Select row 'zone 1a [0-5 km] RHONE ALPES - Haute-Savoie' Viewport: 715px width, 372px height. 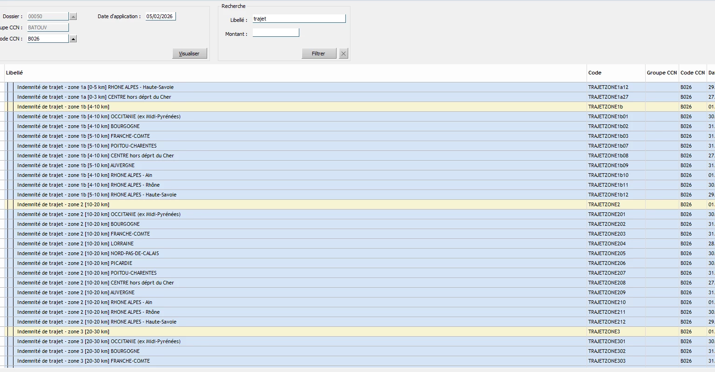(357, 87)
